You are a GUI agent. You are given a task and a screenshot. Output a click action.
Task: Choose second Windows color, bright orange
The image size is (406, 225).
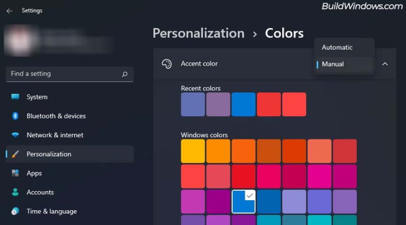tap(218, 151)
